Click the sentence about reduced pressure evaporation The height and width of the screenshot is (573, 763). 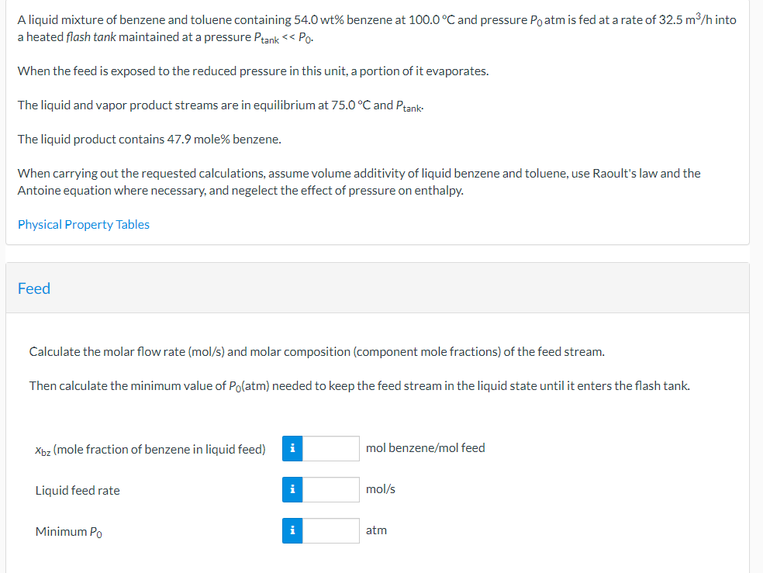pos(253,71)
